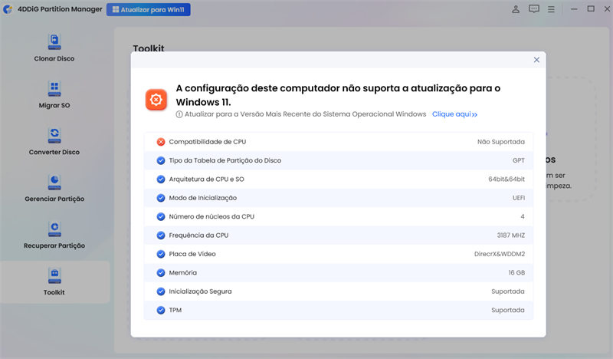Image resolution: width=613 pixels, height=359 pixels.
Task: Click the Clonar Disco sidebar icon
Action: 54,41
